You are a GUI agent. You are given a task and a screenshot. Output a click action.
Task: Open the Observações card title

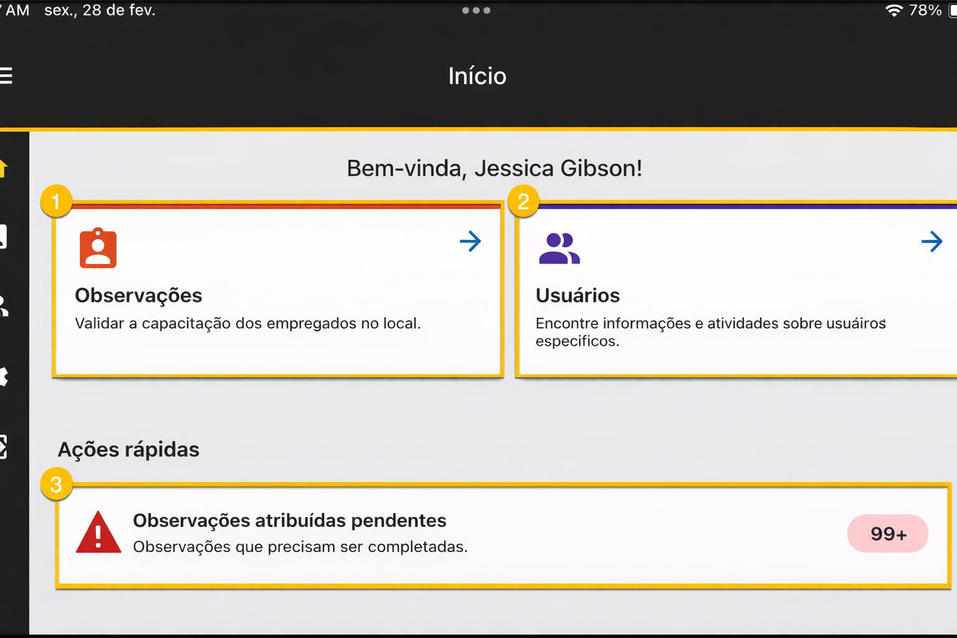138,295
